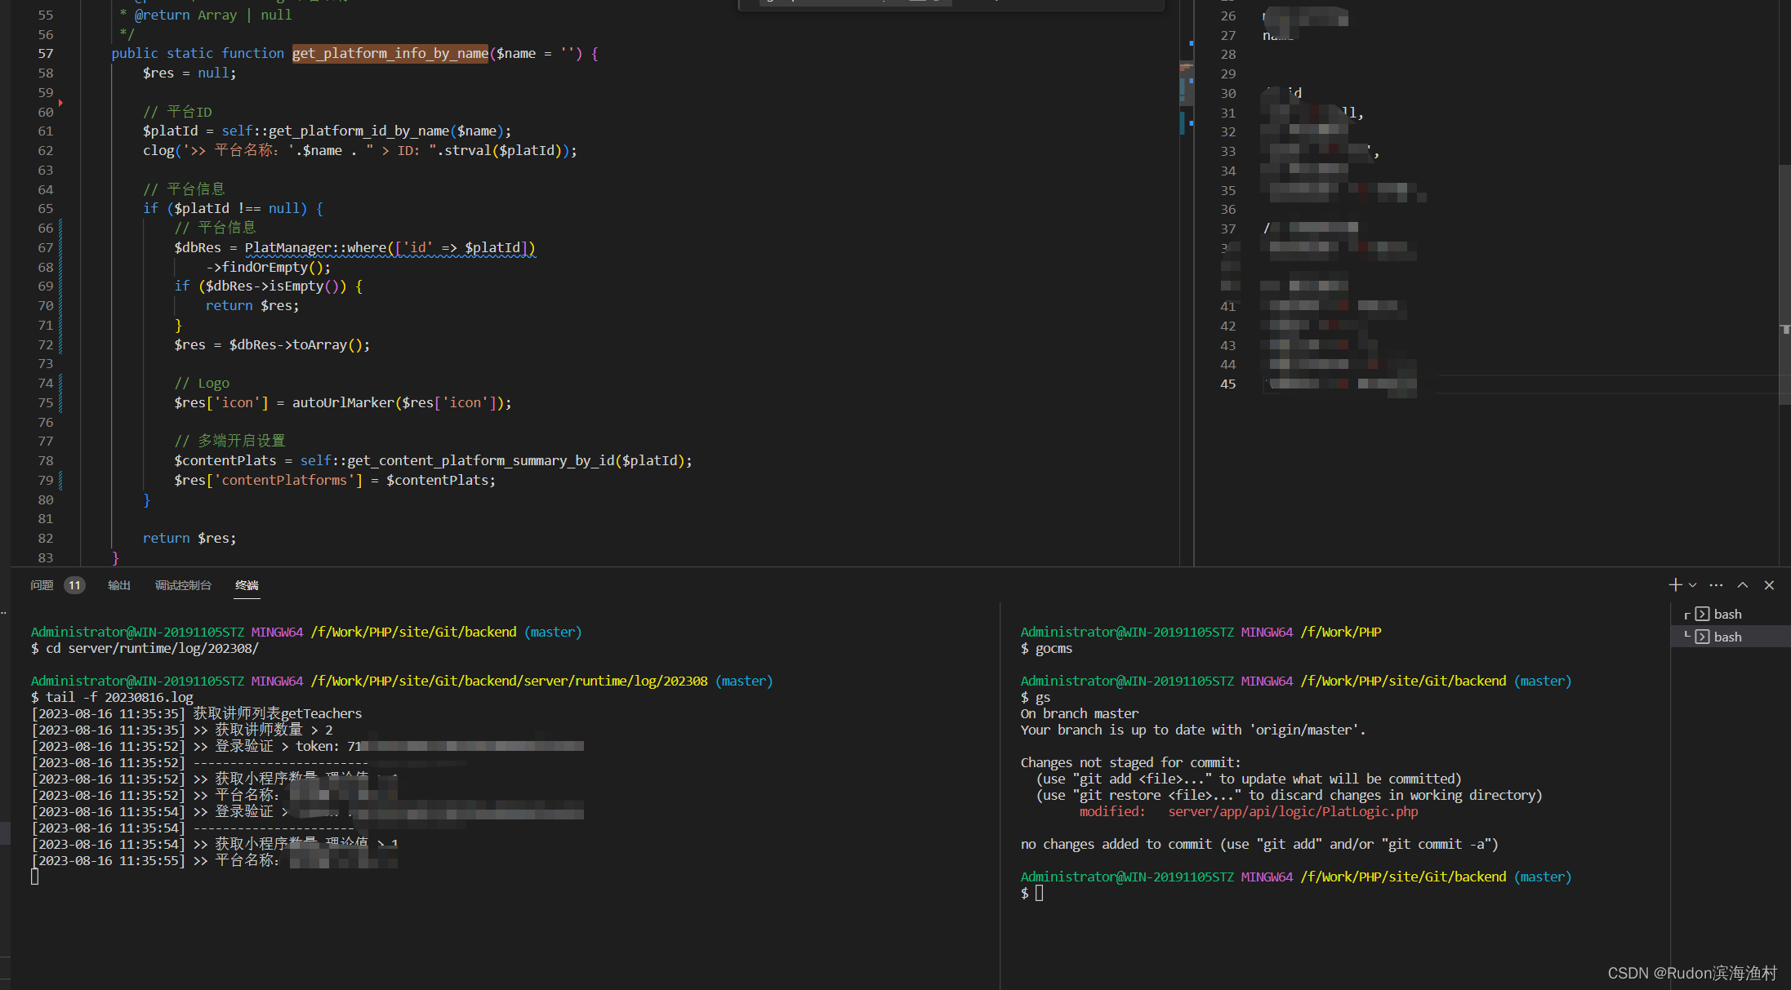Open a new terminal with the plus icon

[x=1674, y=585]
